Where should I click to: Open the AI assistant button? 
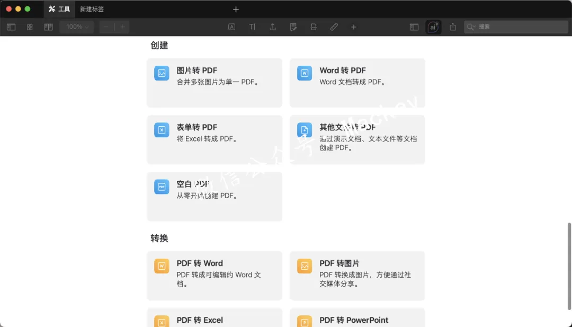(433, 27)
